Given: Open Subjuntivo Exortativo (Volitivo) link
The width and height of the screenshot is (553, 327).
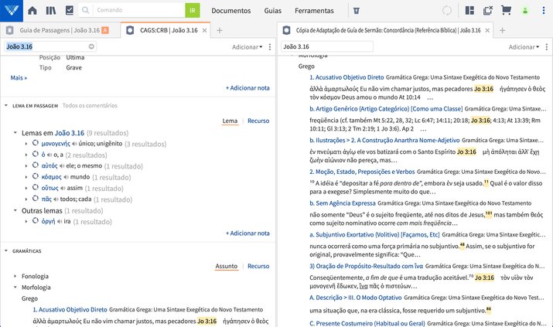Looking at the screenshot, I should [x=374, y=234].
